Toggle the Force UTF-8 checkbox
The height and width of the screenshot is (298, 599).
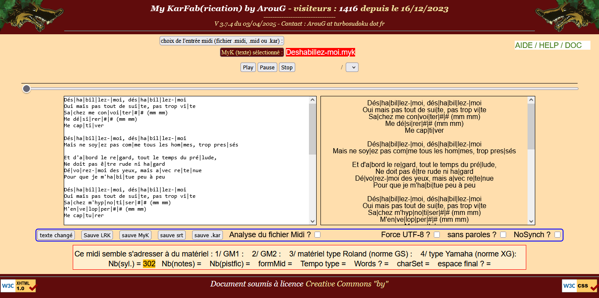tap(437, 235)
